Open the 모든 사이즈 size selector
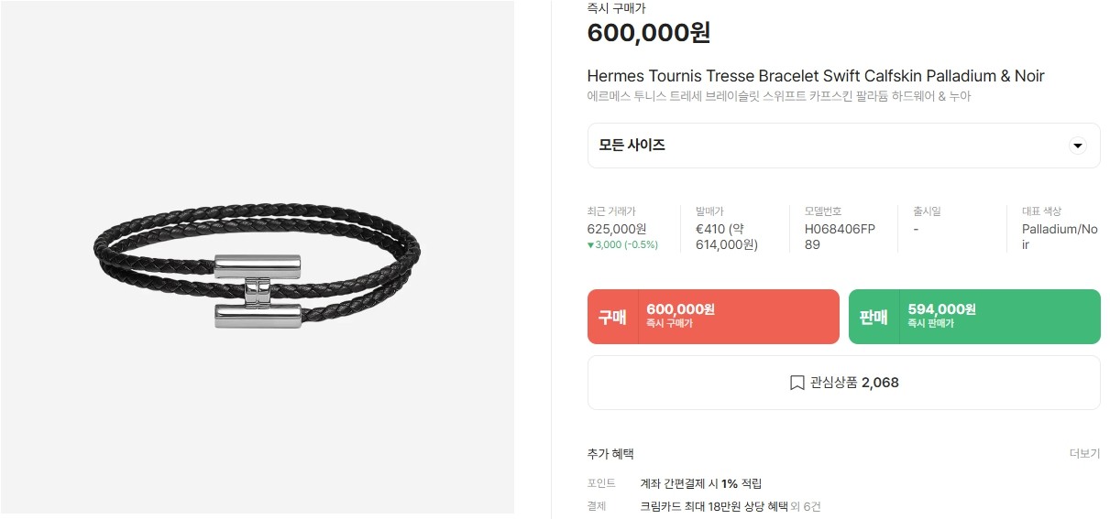The height and width of the screenshot is (519, 1110). click(843, 146)
